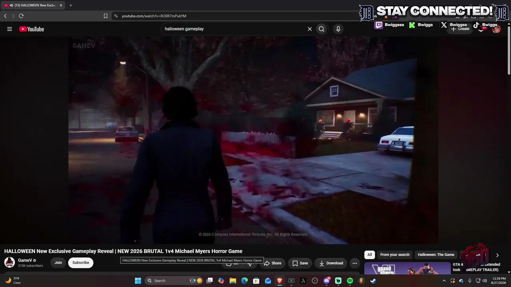This screenshot has width=511, height=287.
Task: Open the GameV channel name link
Action: click(24, 260)
